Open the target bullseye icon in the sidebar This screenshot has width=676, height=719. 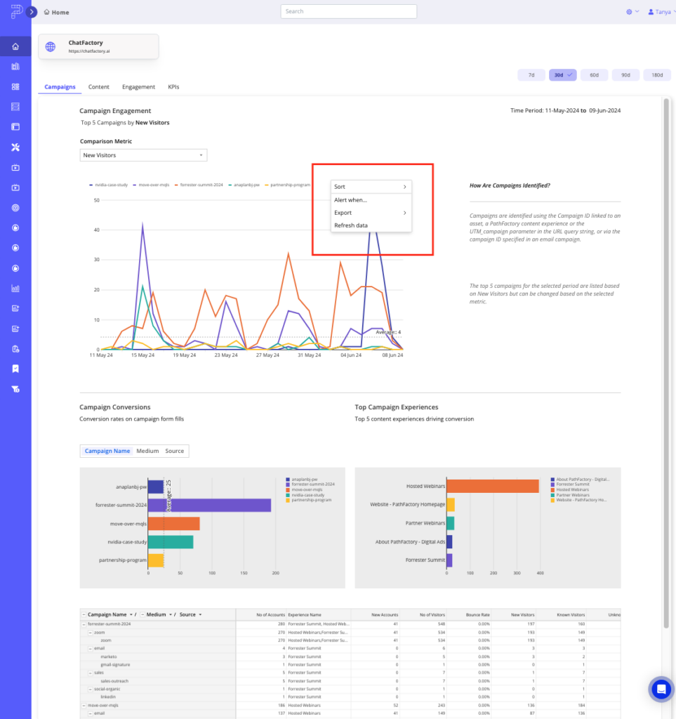click(15, 208)
